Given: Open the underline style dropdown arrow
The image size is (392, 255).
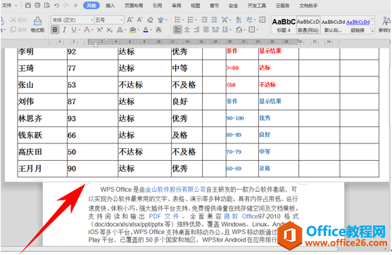Looking at the screenshot, I should pos(80,30).
